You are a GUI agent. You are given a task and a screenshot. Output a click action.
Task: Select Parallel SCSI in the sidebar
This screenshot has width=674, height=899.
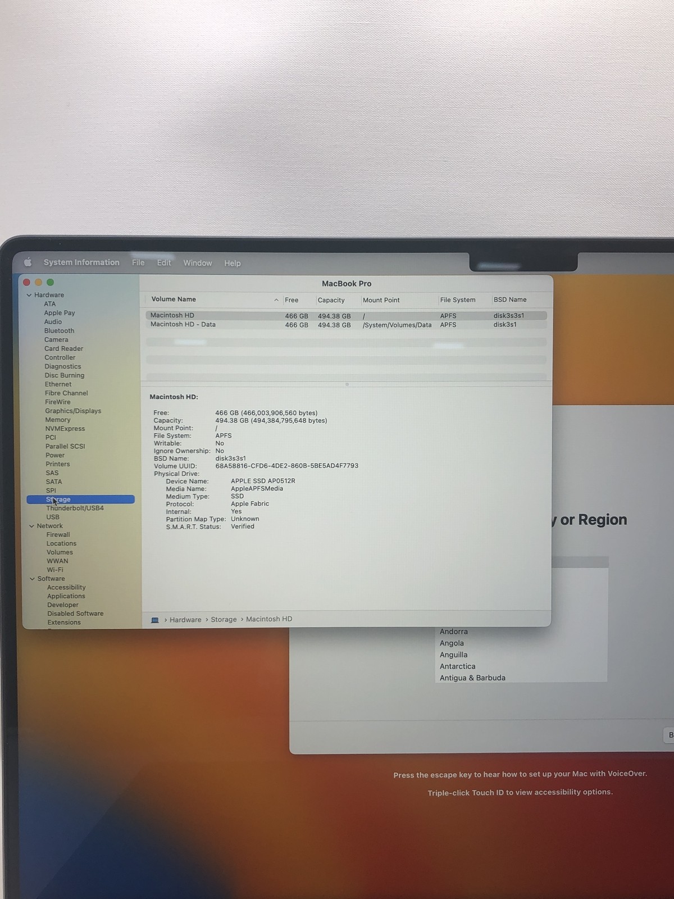pyautogui.click(x=65, y=446)
